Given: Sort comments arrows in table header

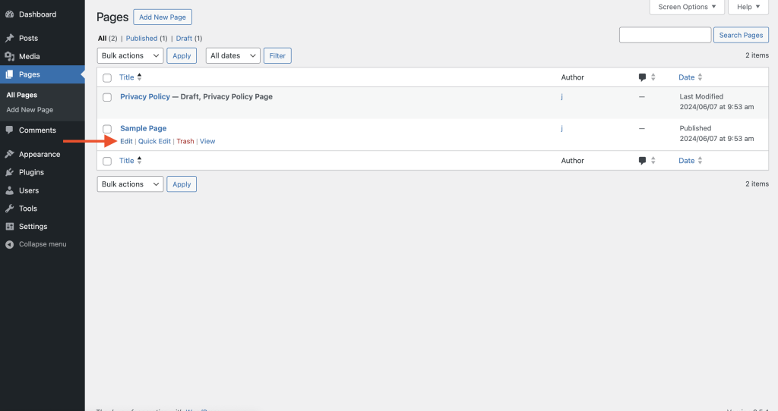Looking at the screenshot, I should (x=653, y=77).
